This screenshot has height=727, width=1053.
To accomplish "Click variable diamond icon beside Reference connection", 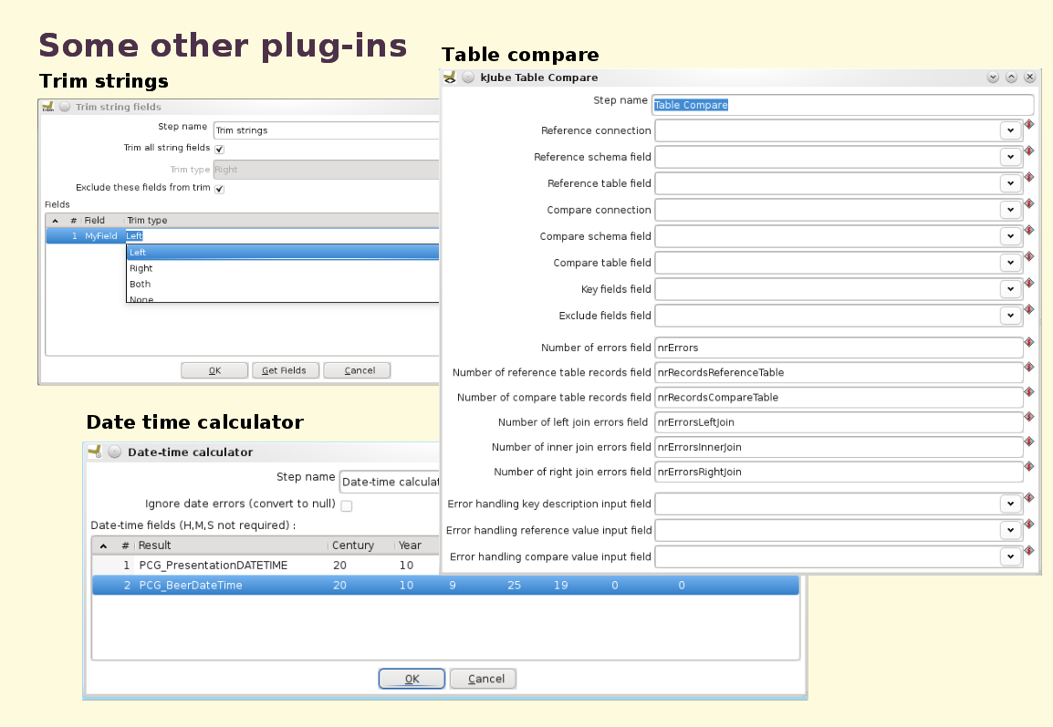I will click(1029, 124).
